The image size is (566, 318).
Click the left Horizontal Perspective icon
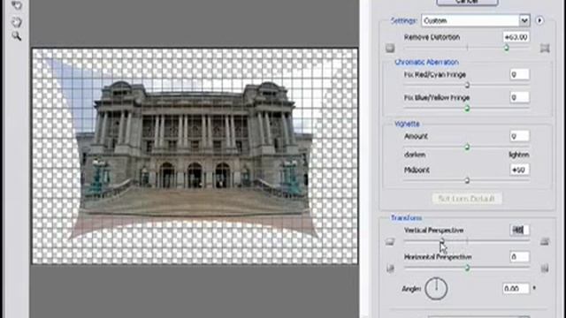click(x=390, y=269)
